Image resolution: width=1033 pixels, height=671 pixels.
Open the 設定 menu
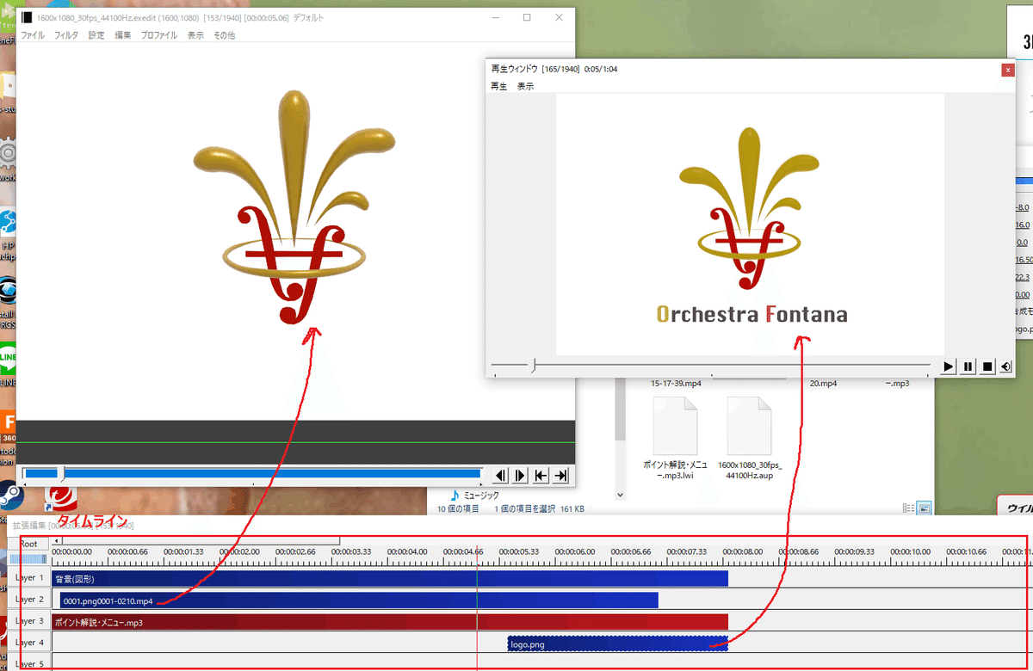96,35
